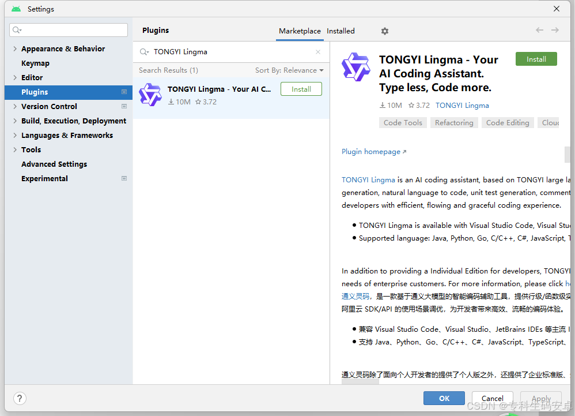Click the TONGYI Lingma logo in search results

[150, 95]
